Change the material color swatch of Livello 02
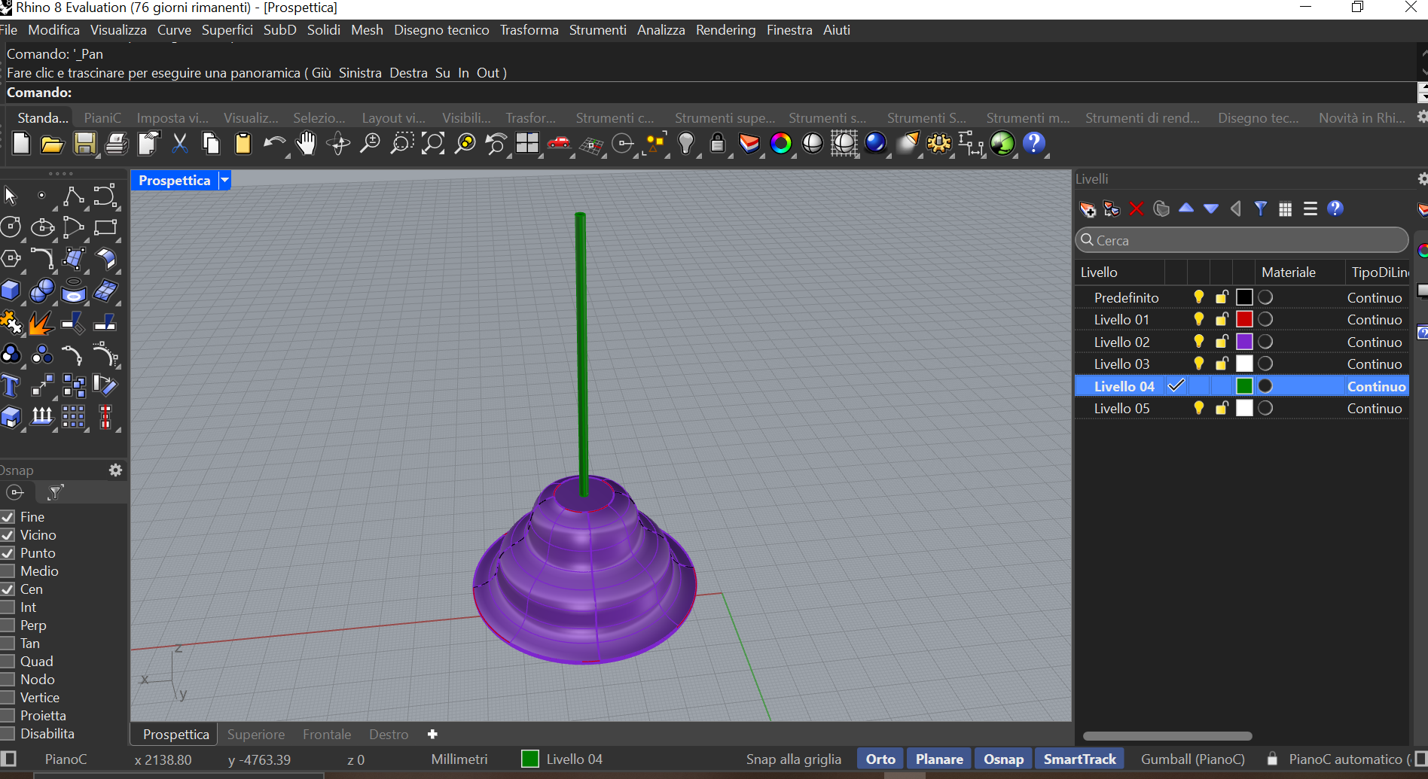 (1243, 341)
